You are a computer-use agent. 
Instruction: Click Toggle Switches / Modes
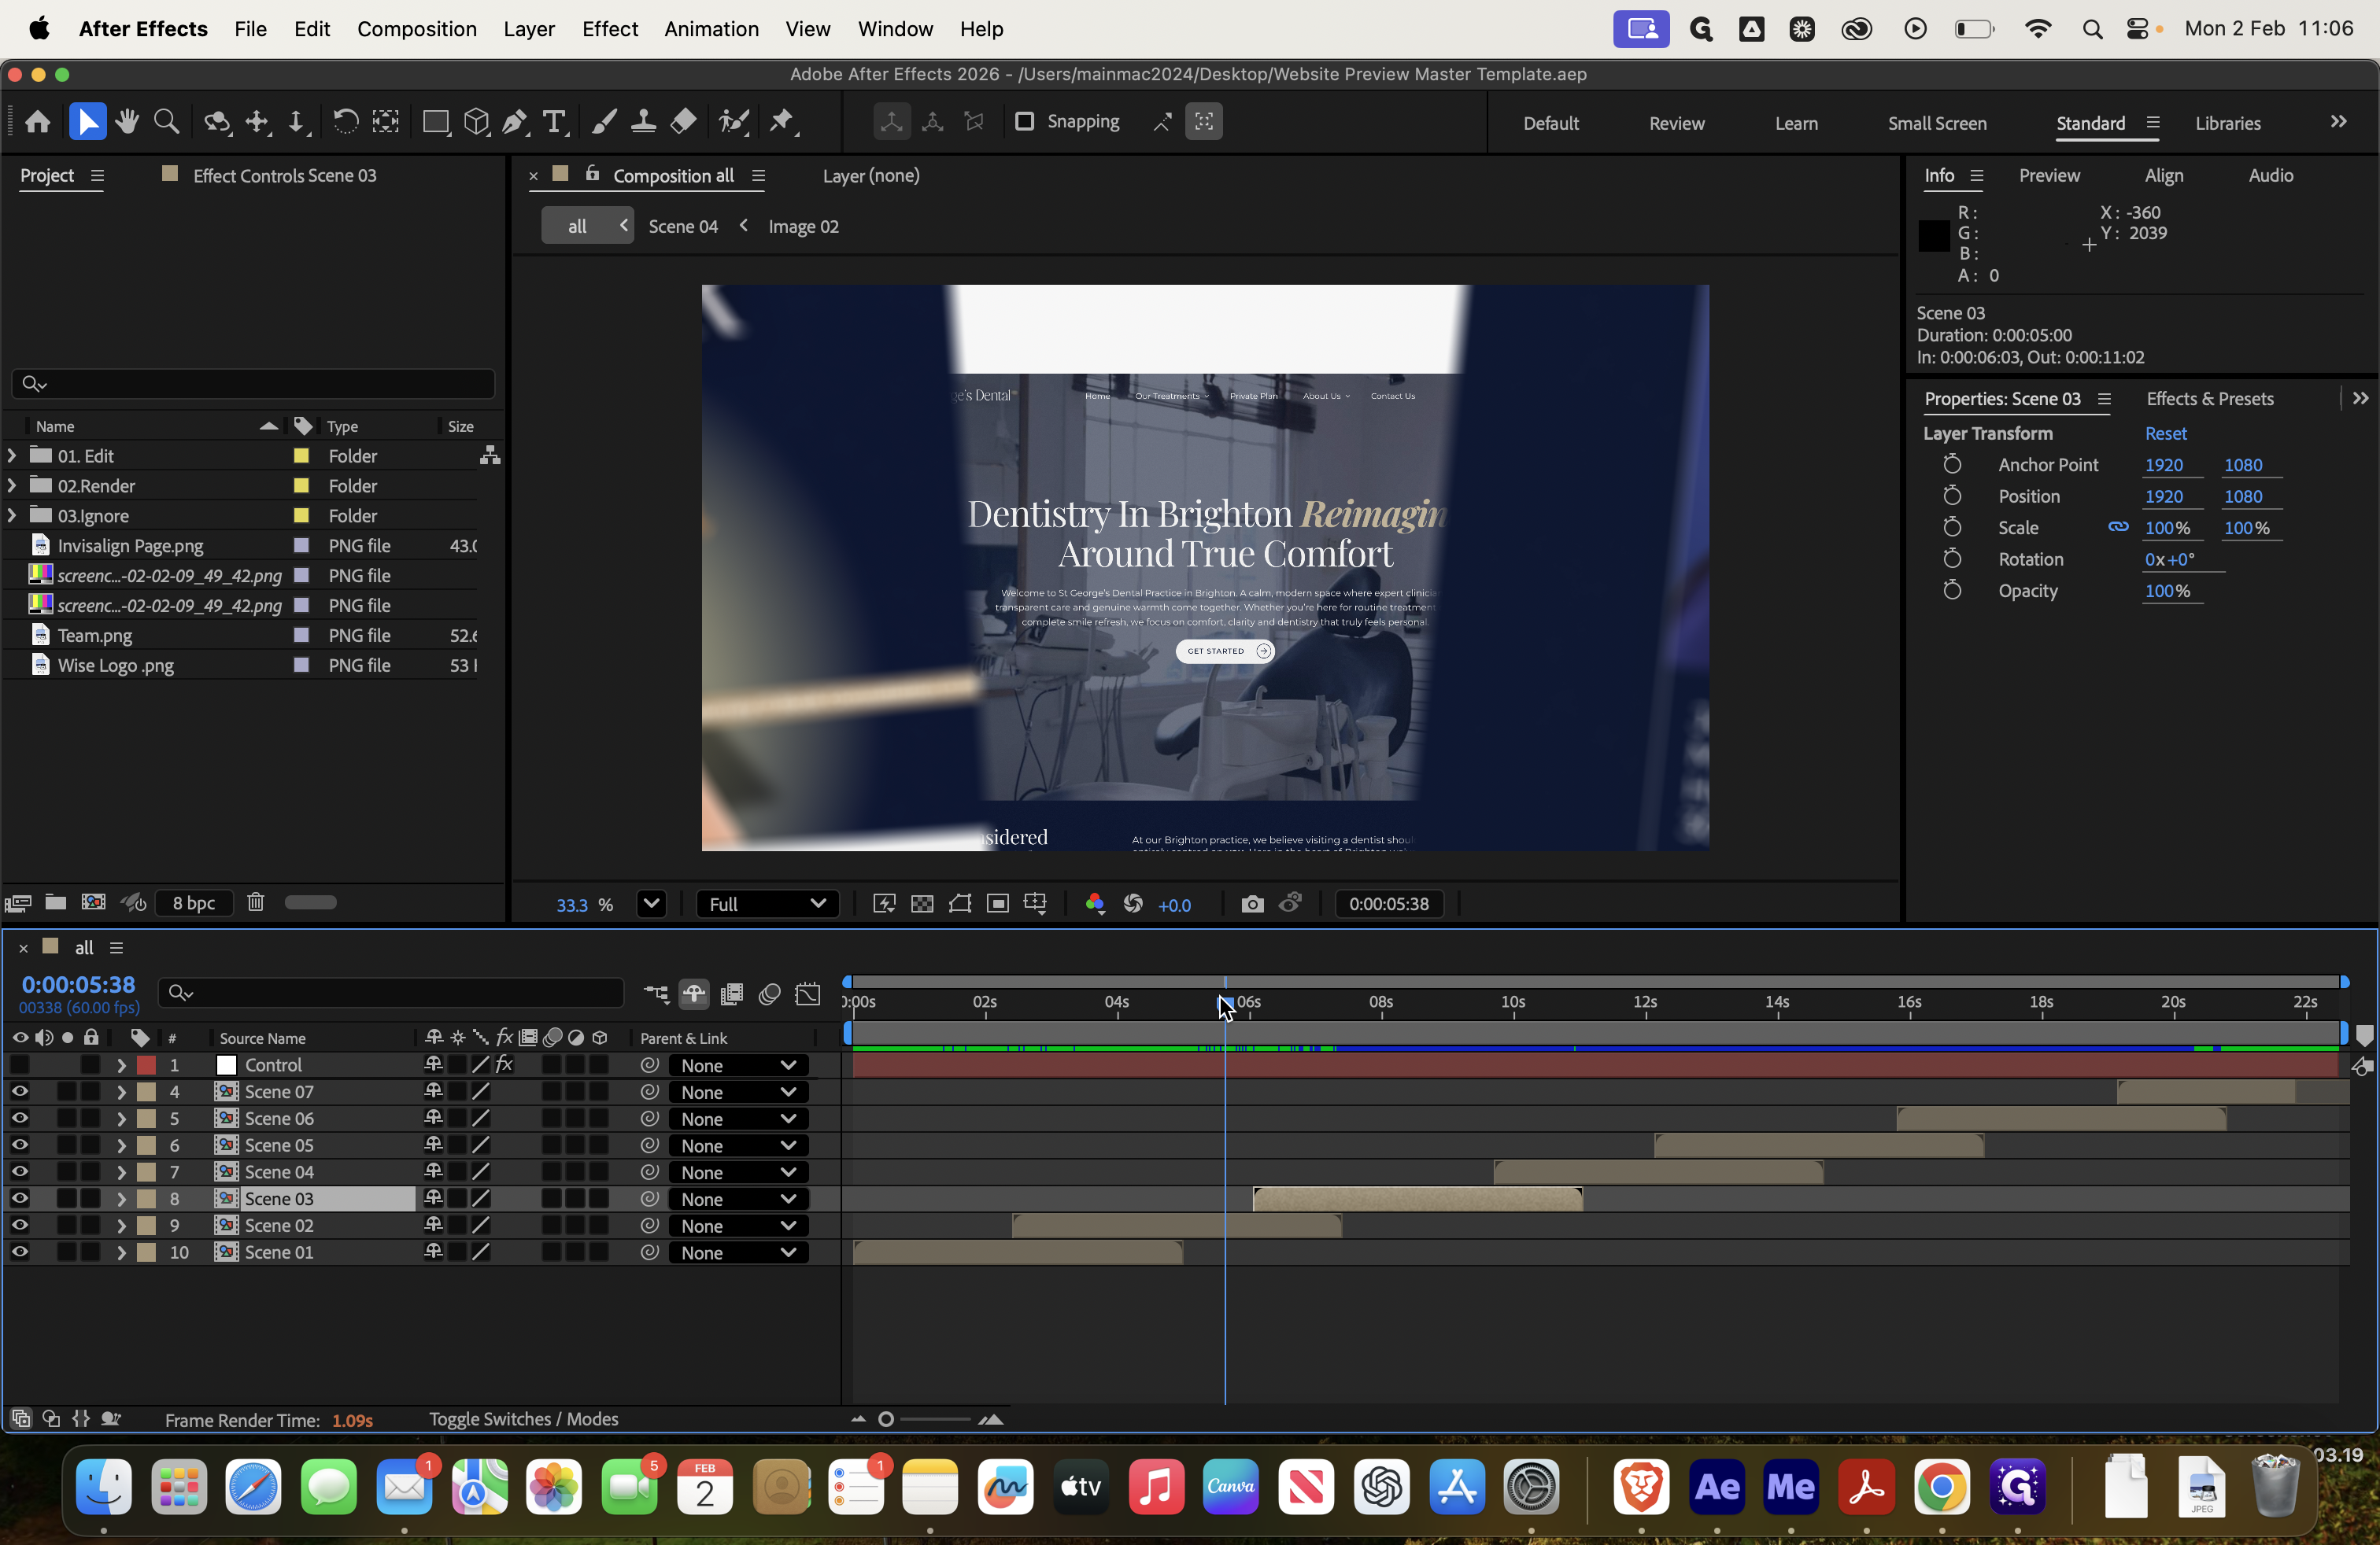click(523, 1419)
